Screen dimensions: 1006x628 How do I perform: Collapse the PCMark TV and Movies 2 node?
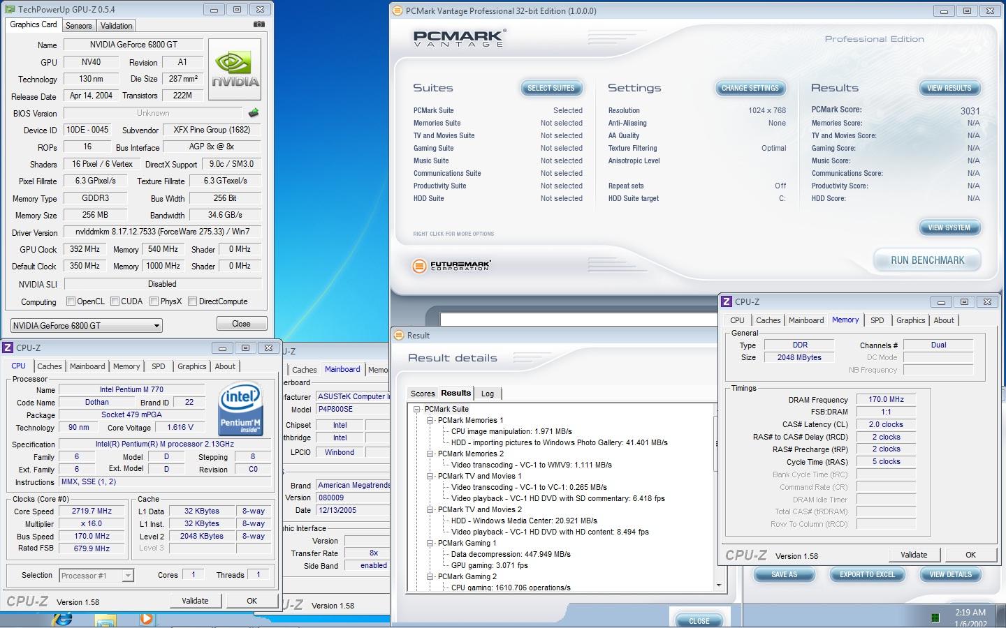click(x=430, y=510)
